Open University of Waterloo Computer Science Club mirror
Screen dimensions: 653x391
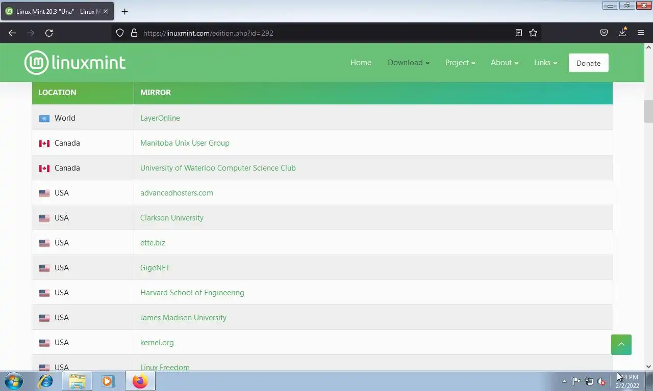(x=218, y=168)
